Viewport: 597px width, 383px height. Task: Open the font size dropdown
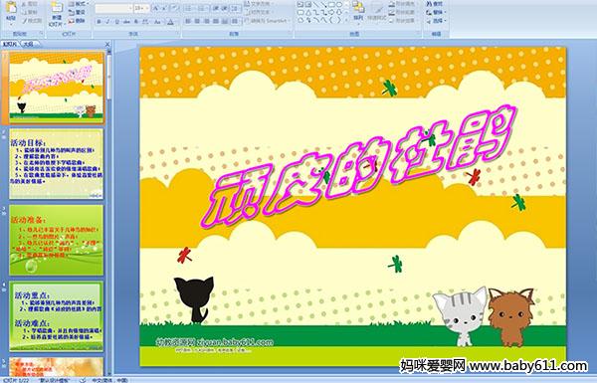147,8
